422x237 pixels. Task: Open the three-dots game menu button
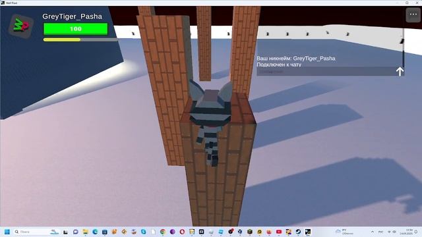coord(413,14)
